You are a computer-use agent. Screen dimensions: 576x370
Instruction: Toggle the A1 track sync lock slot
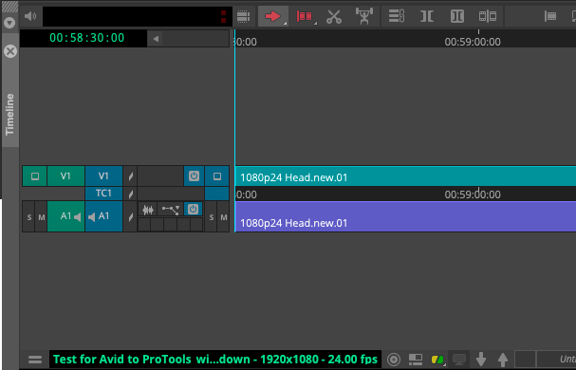click(x=130, y=217)
